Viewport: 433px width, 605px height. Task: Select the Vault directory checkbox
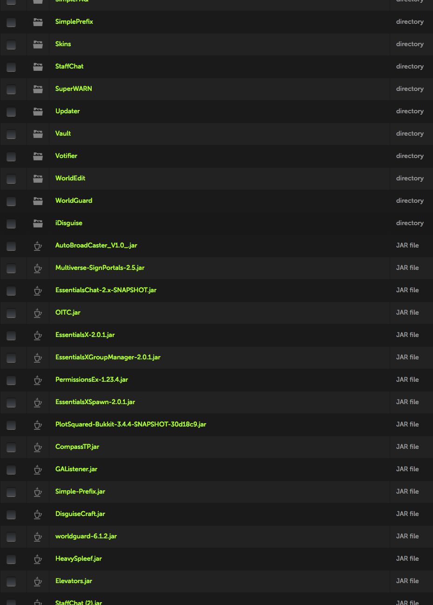11,134
